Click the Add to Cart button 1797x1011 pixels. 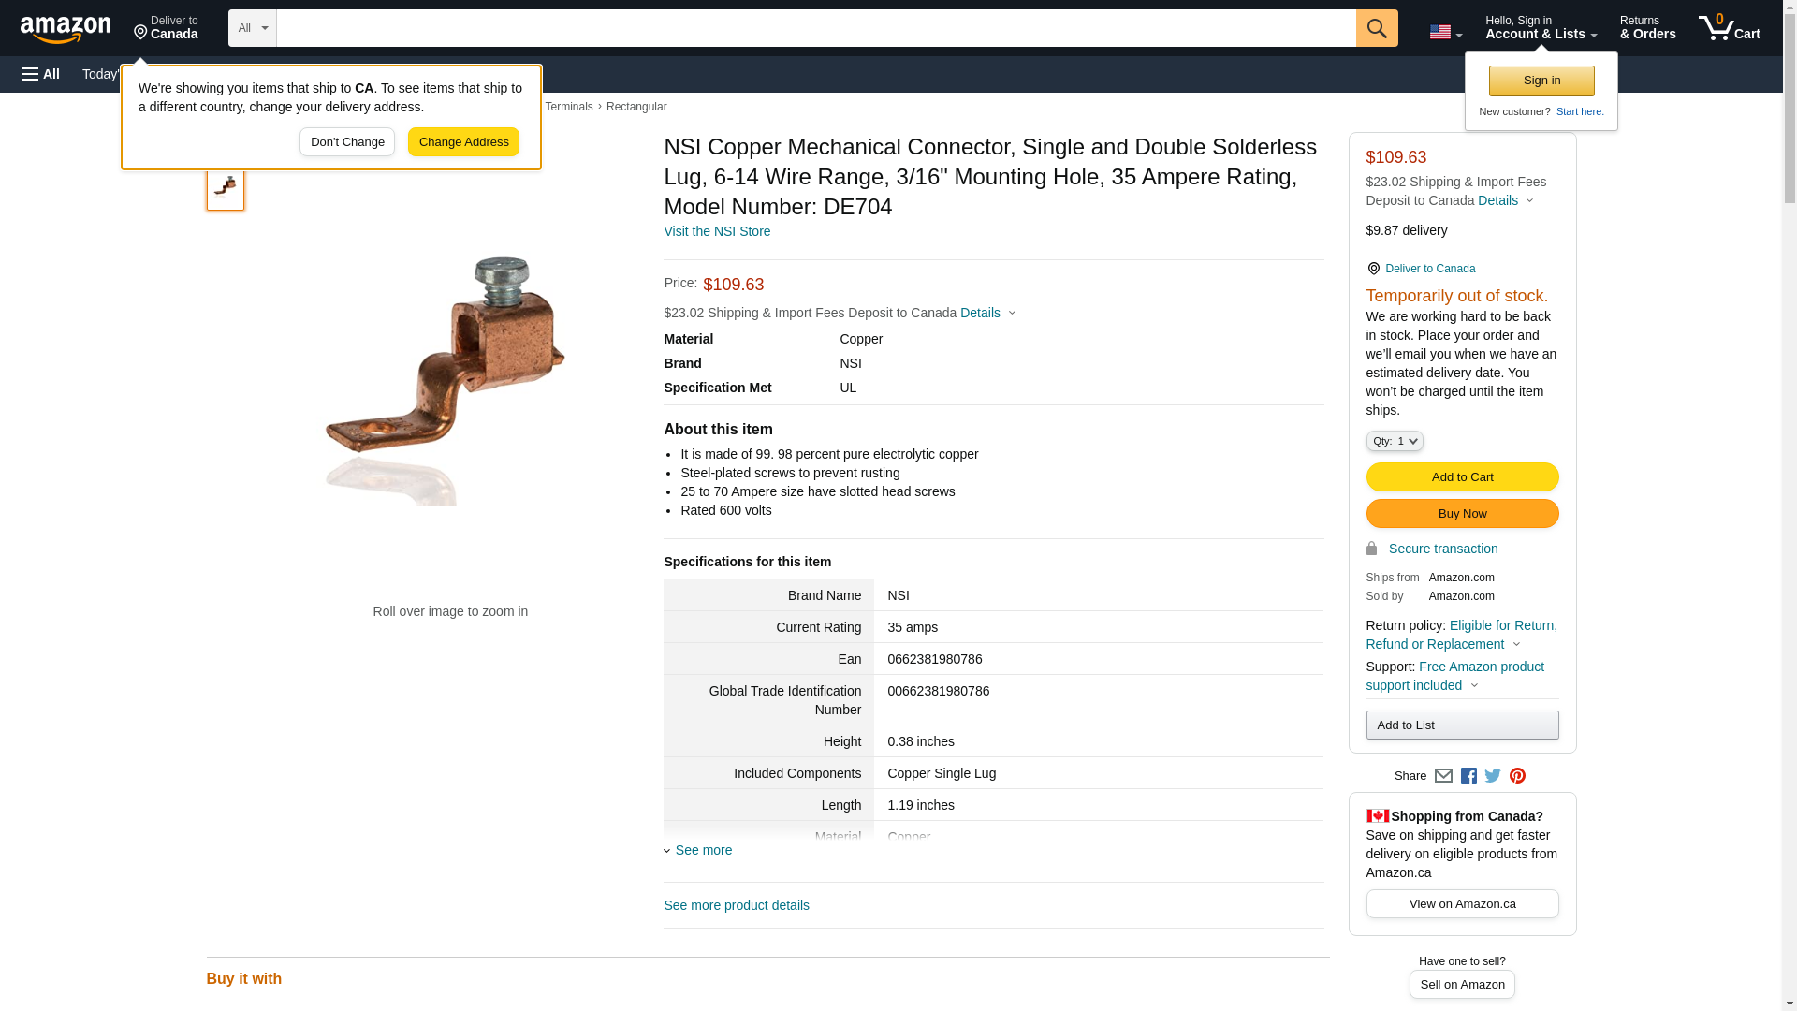[1462, 477]
